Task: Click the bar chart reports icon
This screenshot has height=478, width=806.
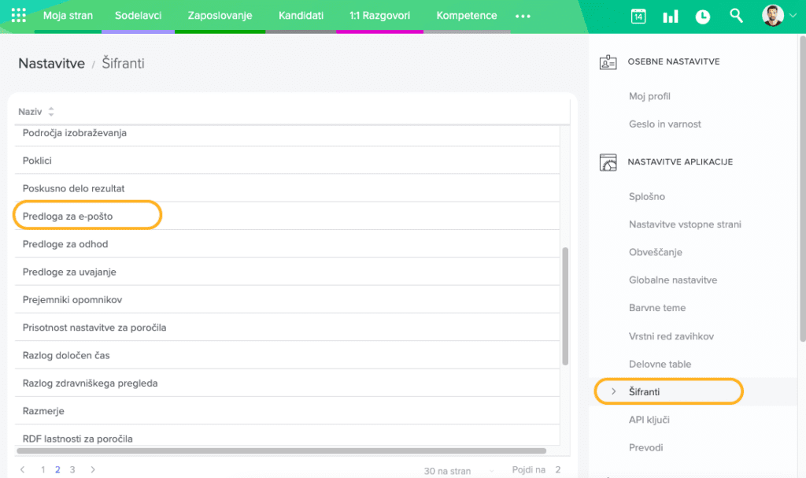Action: (x=671, y=16)
